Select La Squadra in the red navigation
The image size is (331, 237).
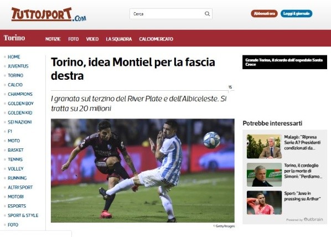(119, 39)
